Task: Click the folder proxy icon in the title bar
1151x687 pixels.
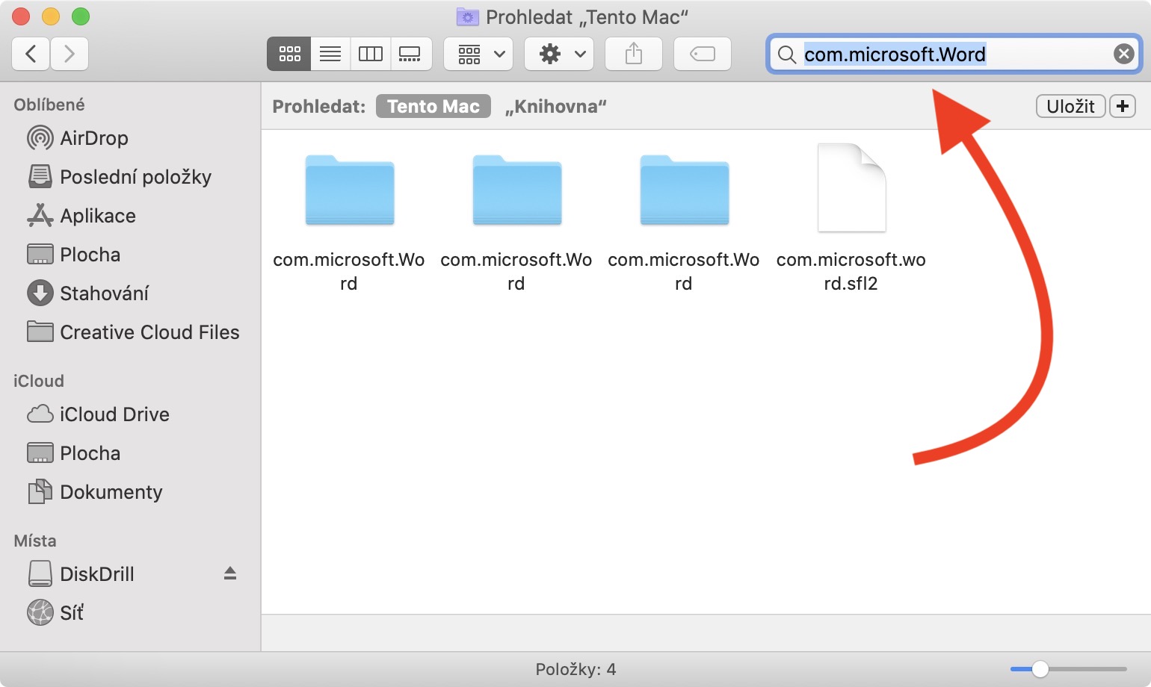Action: coord(467,16)
